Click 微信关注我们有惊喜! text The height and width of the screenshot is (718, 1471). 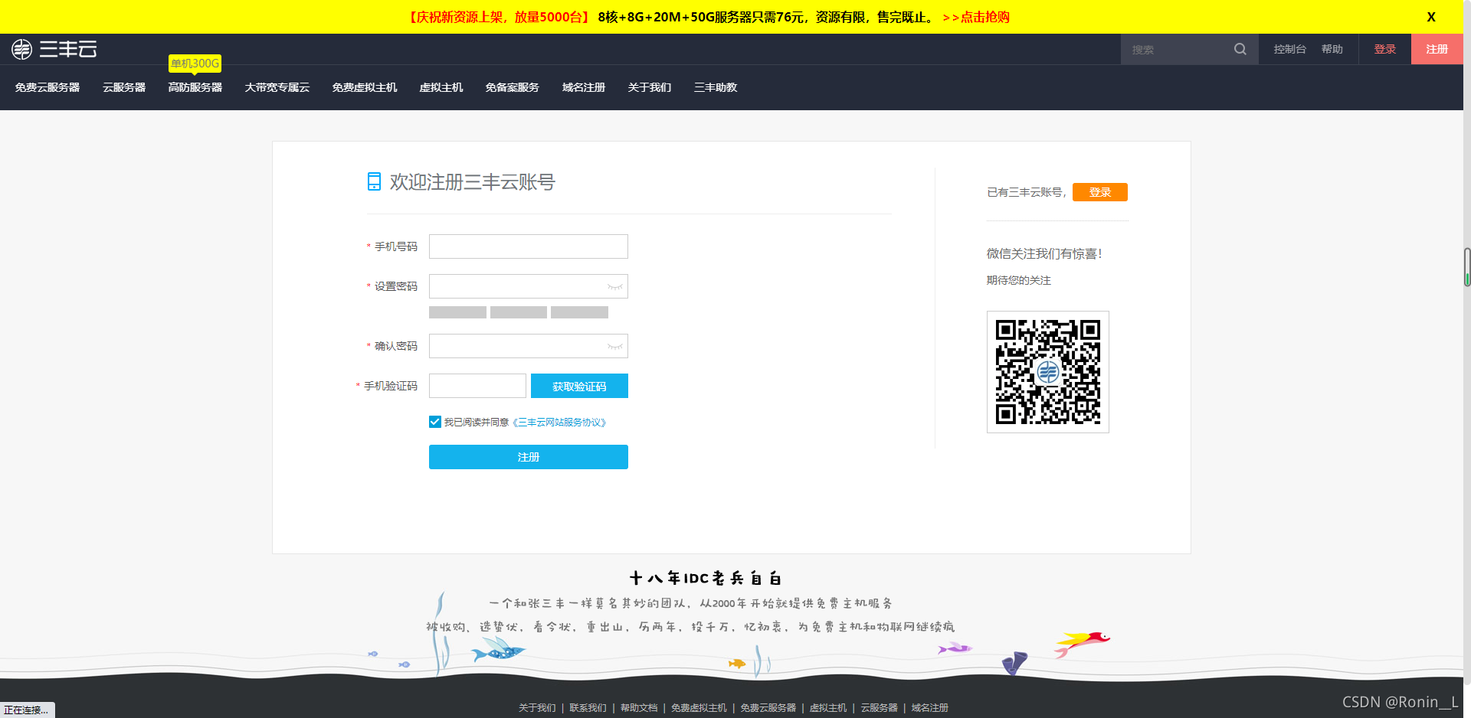1044,253
